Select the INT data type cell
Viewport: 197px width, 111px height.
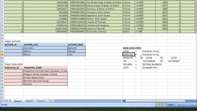point(129,61)
